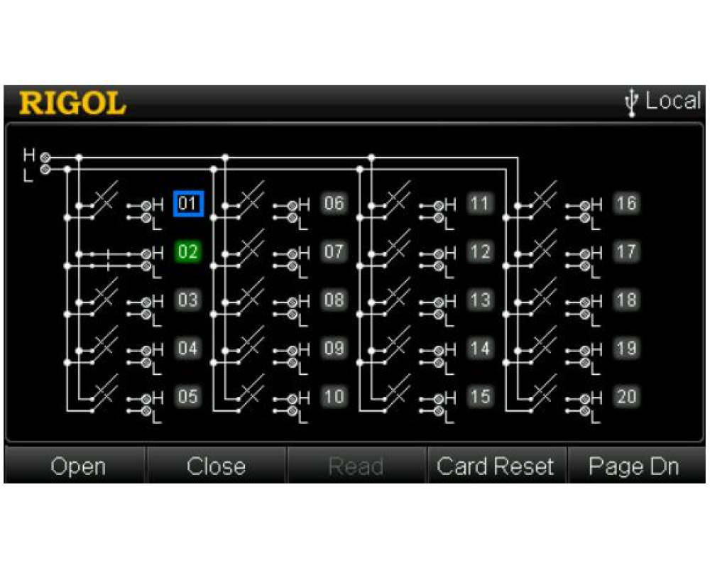Select channel 03 label

[188, 300]
